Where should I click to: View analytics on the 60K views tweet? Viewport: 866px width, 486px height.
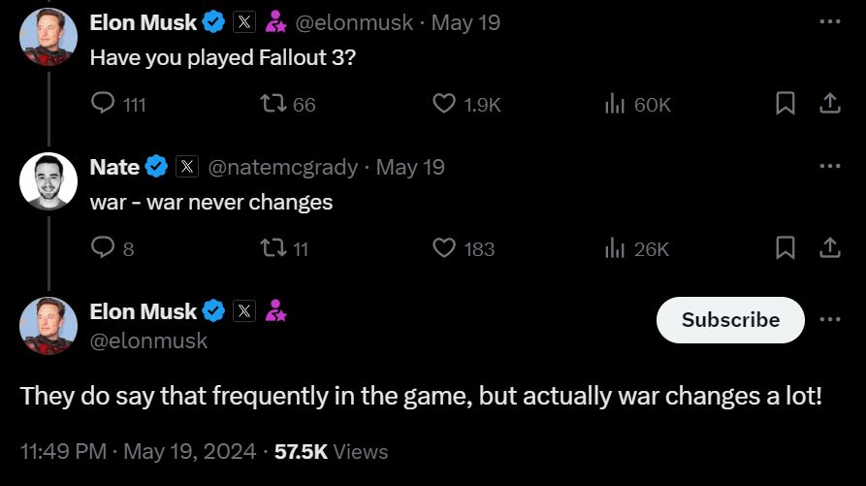(615, 104)
